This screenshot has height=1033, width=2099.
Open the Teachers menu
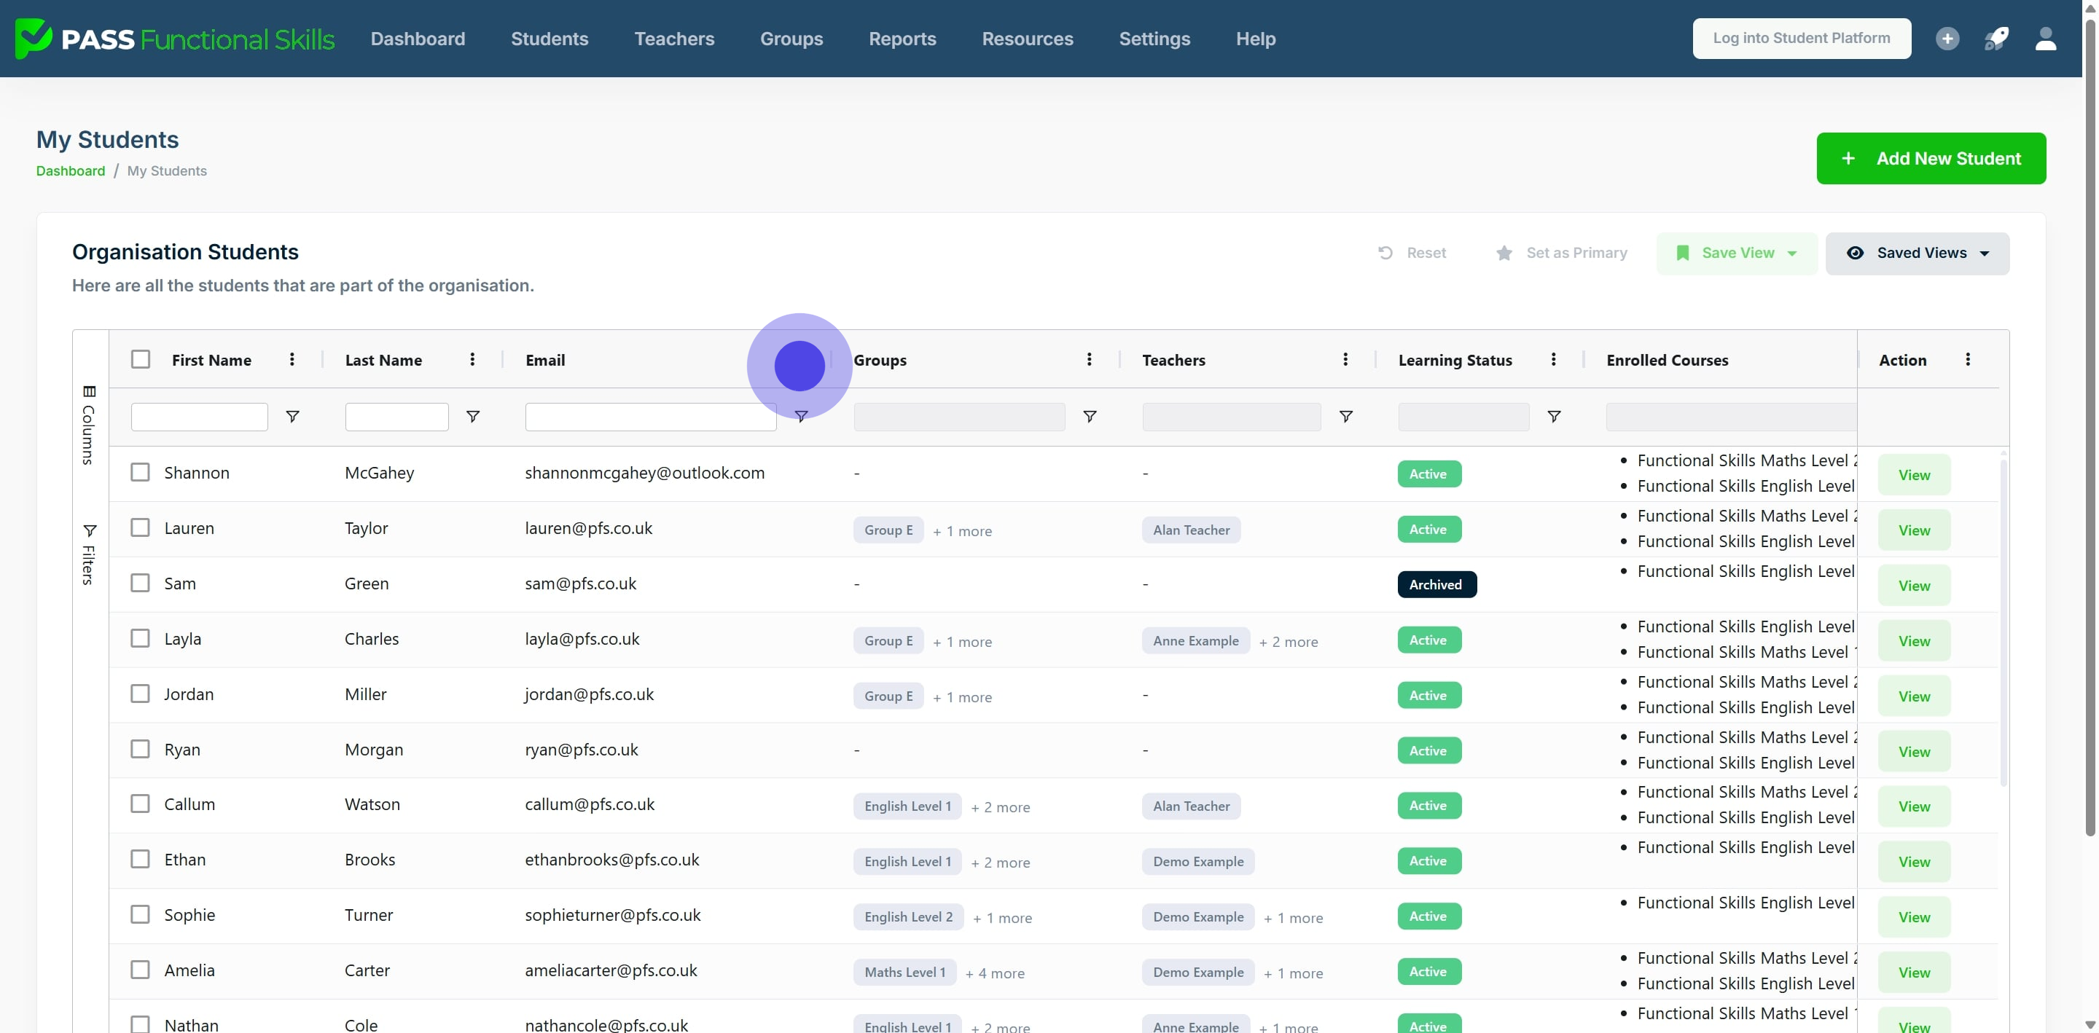[674, 39]
